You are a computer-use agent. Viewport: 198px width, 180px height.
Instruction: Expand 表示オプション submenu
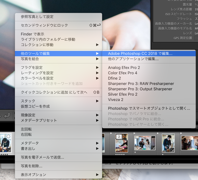click(58, 175)
